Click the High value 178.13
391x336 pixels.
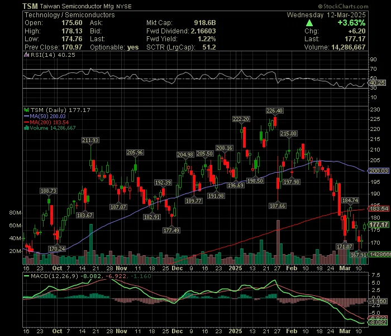(72, 31)
